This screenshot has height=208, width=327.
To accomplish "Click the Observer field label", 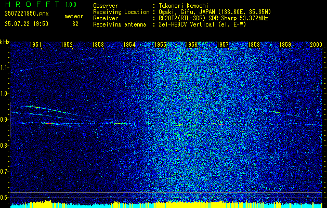I will (106, 6).
